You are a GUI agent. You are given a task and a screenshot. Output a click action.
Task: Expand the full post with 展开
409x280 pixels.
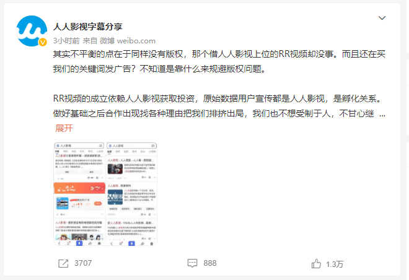[64, 128]
